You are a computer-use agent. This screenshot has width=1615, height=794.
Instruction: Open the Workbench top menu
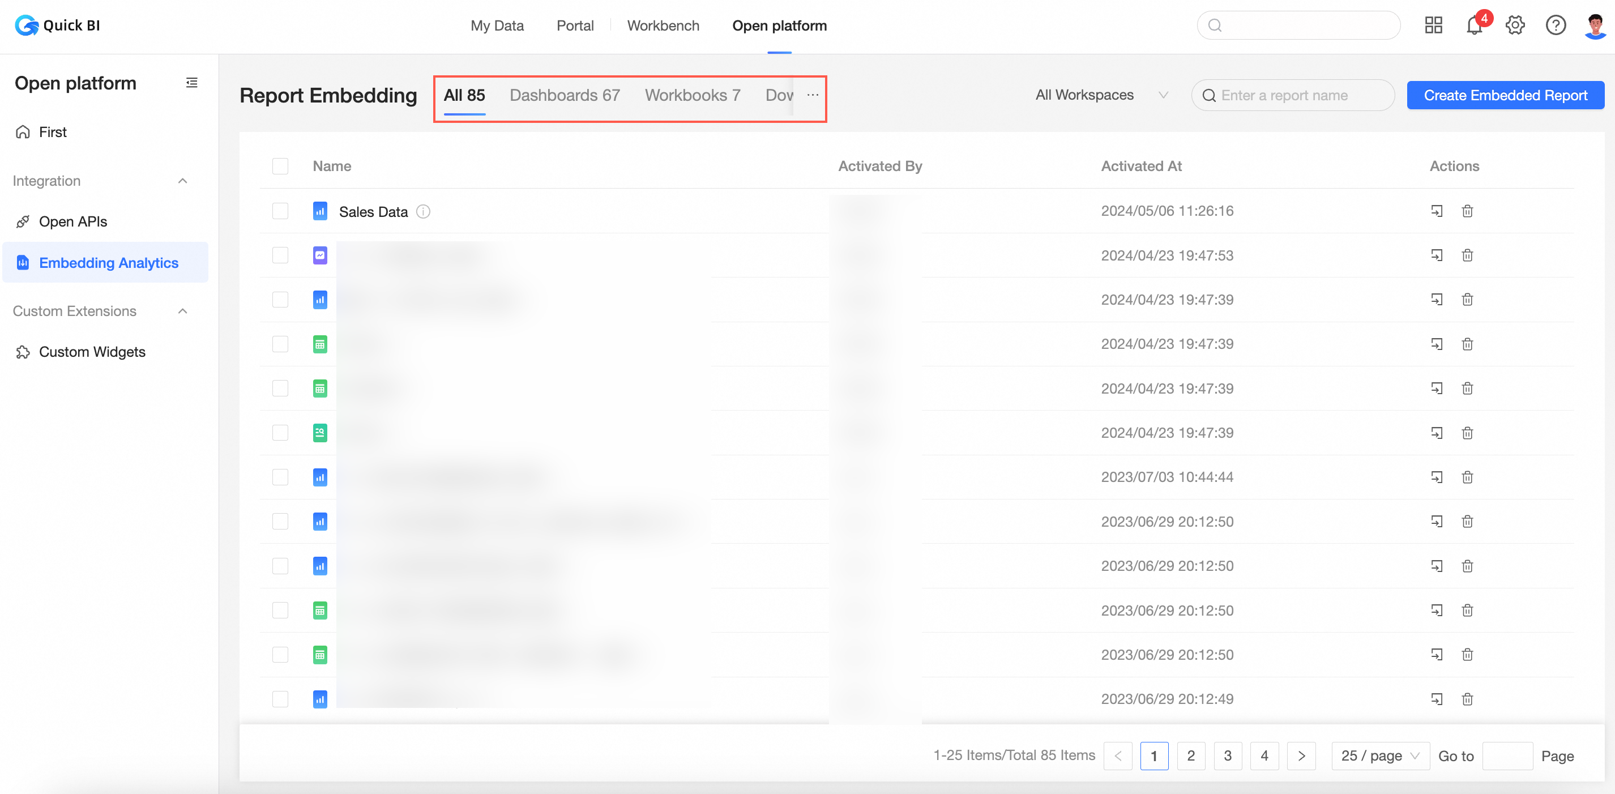(x=663, y=25)
